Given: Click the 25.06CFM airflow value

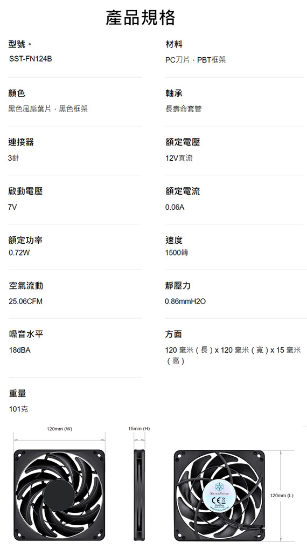Looking at the screenshot, I should (25, 301).
